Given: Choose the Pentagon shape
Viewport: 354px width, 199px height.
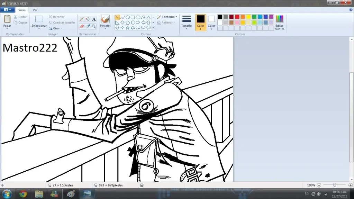Looking at the screenshot, I should [x=128, y=22].
